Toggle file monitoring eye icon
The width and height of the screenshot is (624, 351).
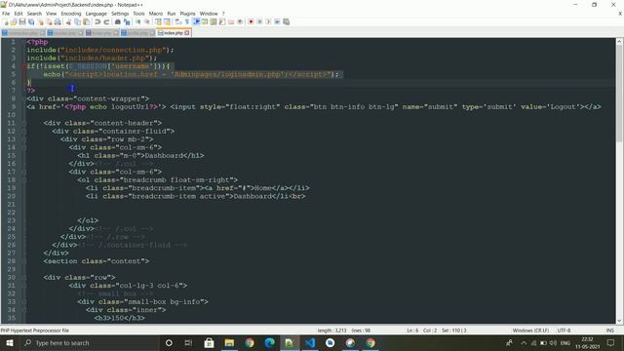click(x=240, y=21)
